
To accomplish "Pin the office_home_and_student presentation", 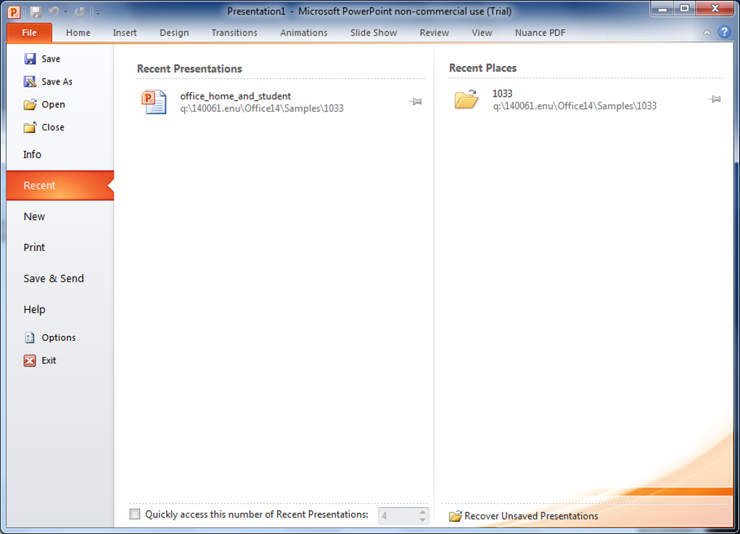I will [415, 102].
